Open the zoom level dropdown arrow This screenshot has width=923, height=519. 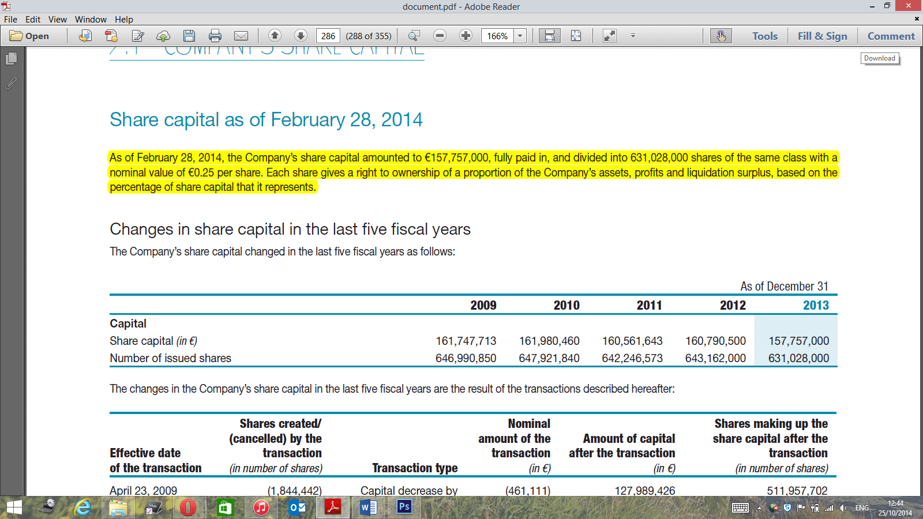coord(520,36)
